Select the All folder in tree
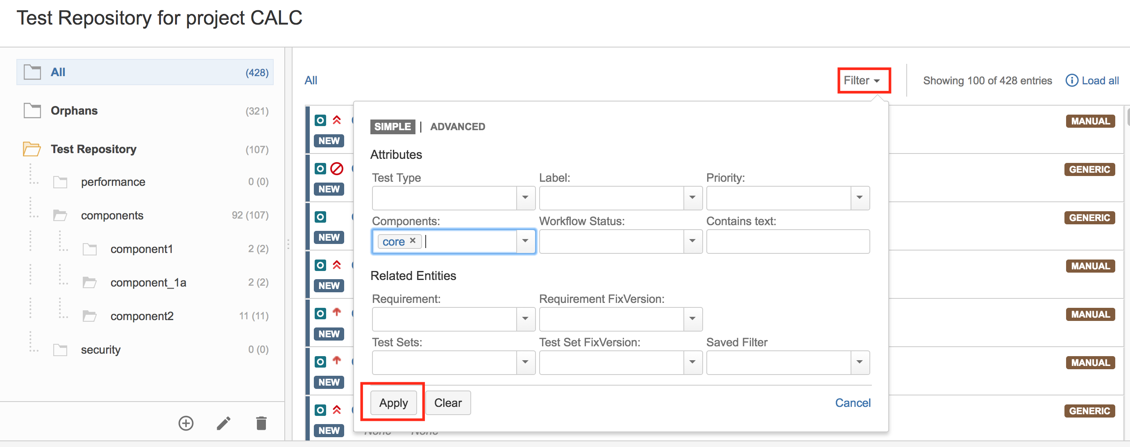This screenshot has width=1130, height=447. 145,72
